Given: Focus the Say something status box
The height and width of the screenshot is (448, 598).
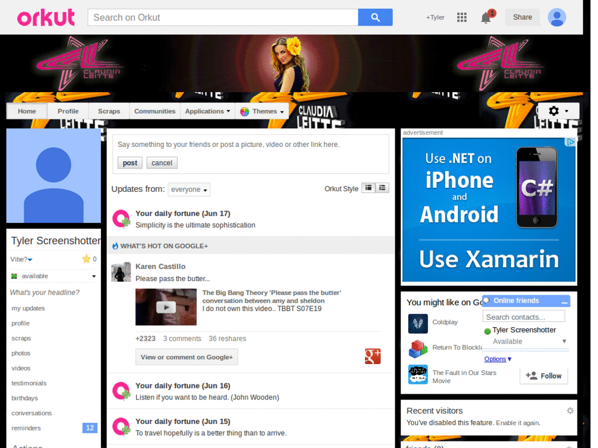Looking at the screenshot, I should (251, 145).
